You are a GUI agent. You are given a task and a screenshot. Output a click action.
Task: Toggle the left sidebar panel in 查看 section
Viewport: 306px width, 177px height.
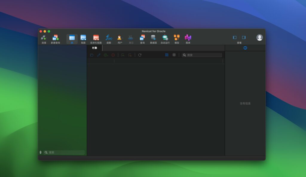(234, 37)
